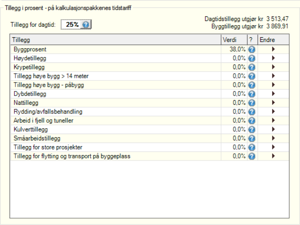Show help for Småarbeidstillegg

(252, 138)
